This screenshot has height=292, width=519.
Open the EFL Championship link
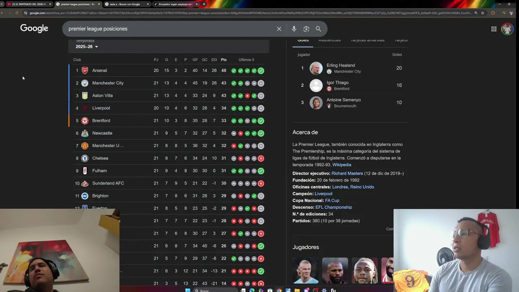coord(334,207)
